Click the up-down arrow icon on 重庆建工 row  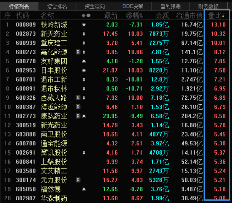pyautogui.click(x=84, y=43)
